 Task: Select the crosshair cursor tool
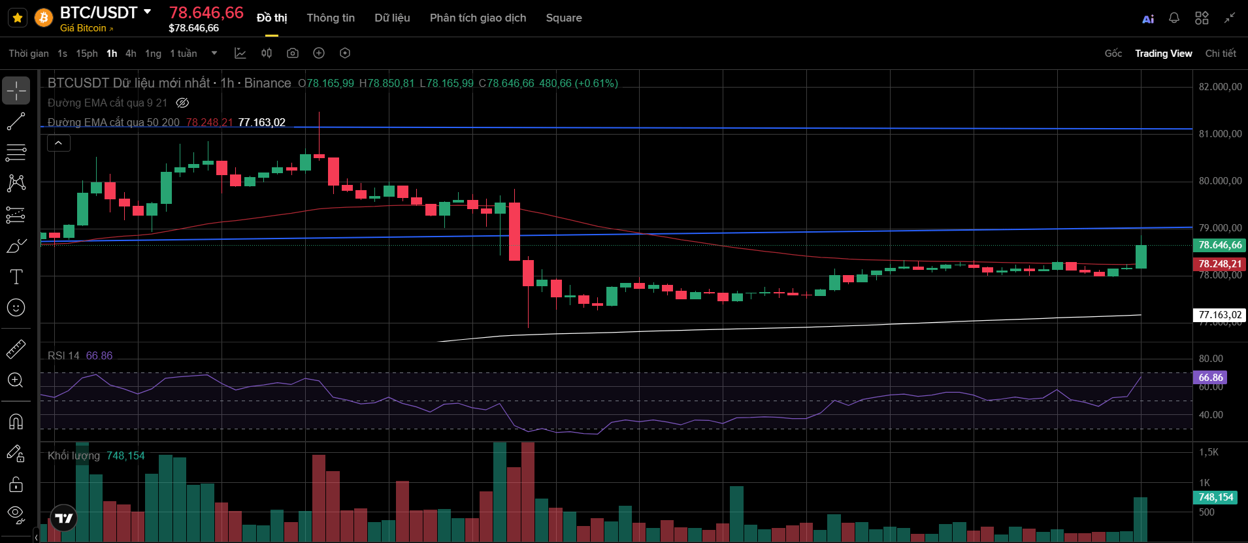(x=16, y=91)
